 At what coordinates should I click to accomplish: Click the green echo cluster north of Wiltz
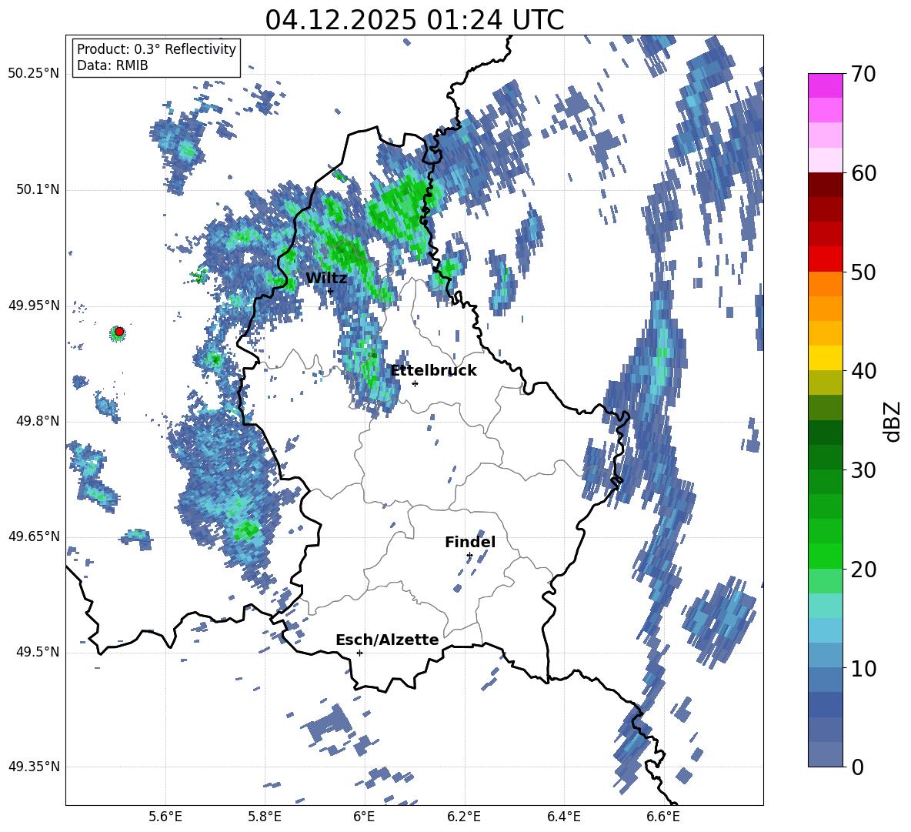[347, 251]
